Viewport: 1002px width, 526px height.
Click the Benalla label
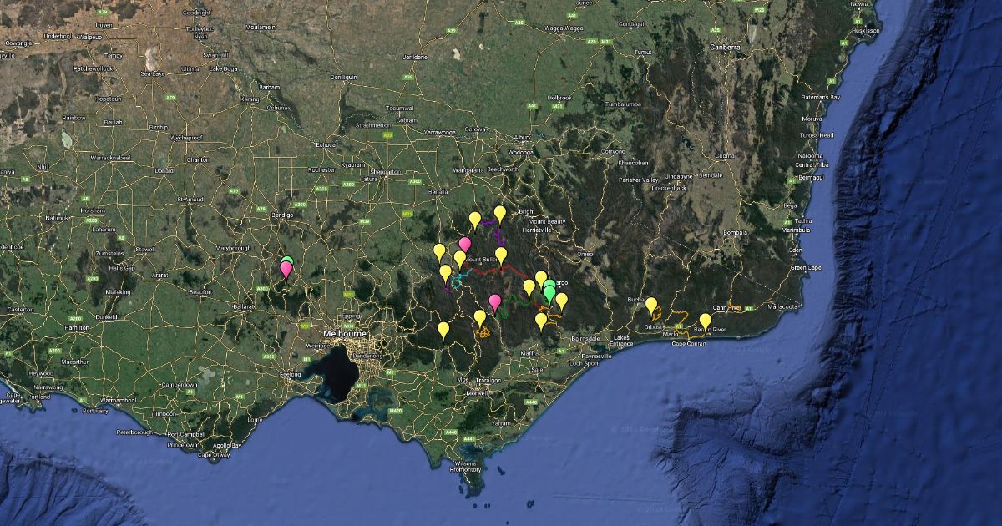438,191
